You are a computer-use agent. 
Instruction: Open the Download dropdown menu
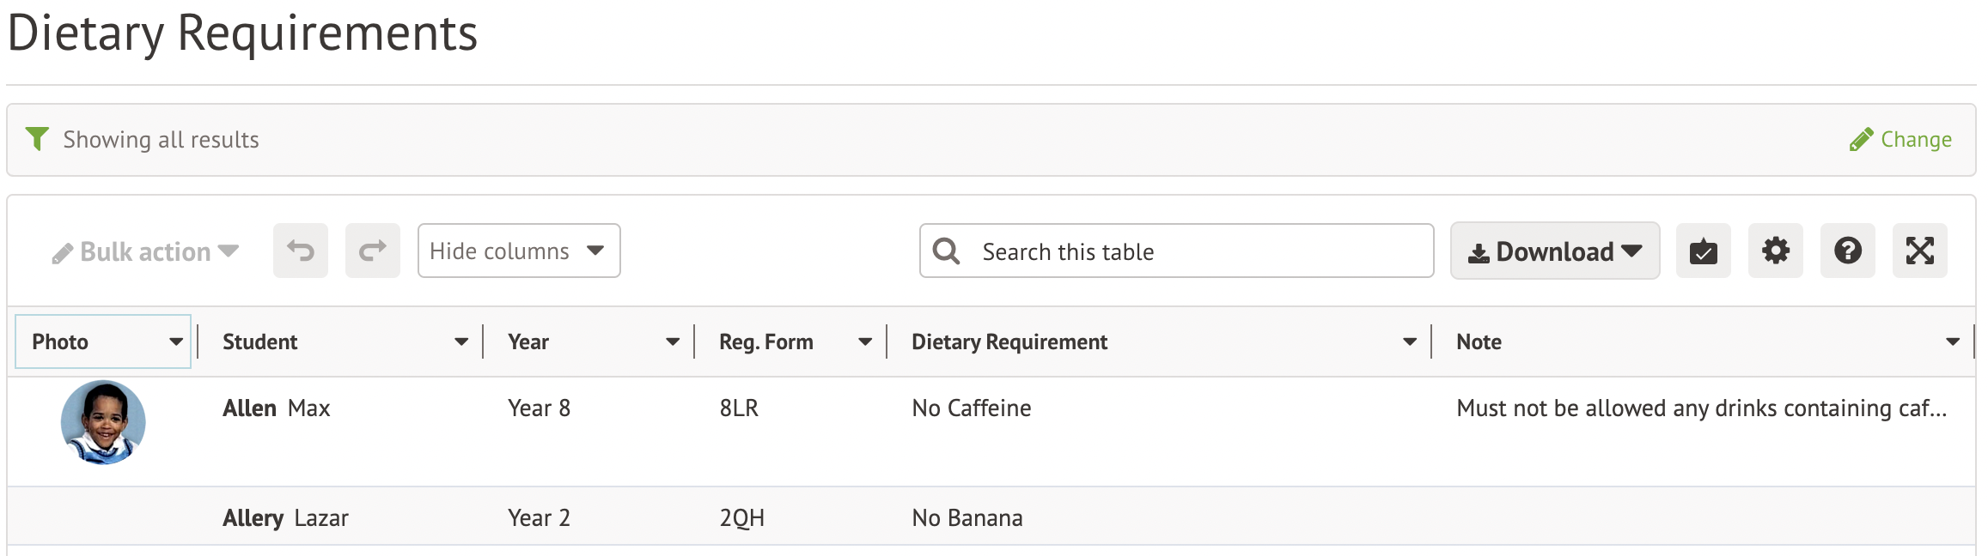click(x=1554, y=251)
